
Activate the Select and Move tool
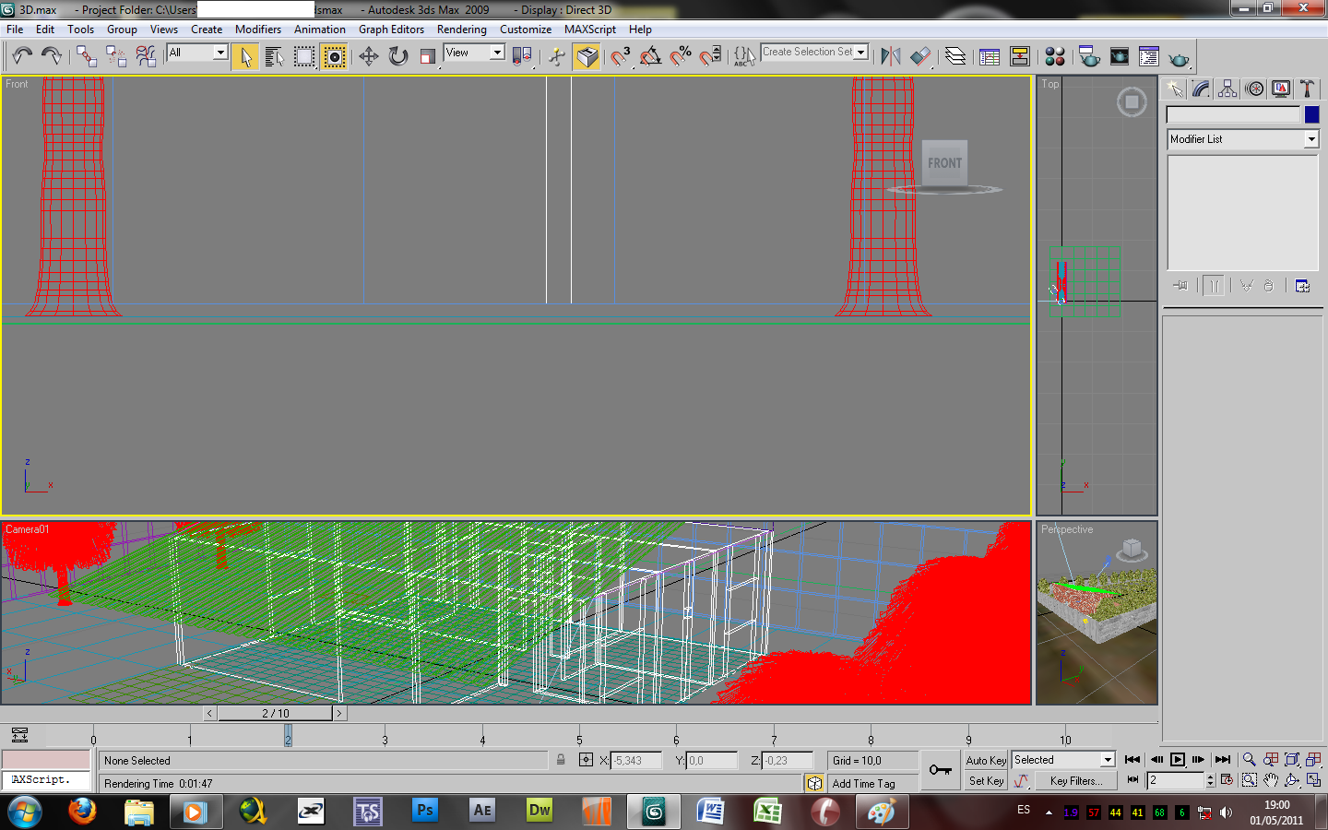(369, 56)
